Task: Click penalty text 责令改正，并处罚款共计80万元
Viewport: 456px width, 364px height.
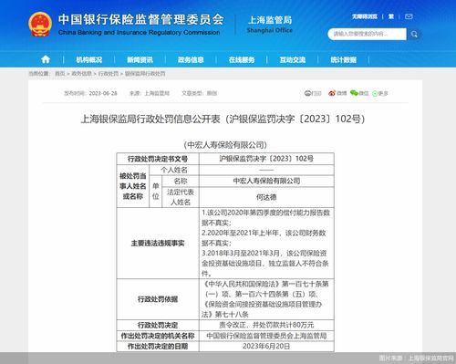Action: tap(266, 325)
